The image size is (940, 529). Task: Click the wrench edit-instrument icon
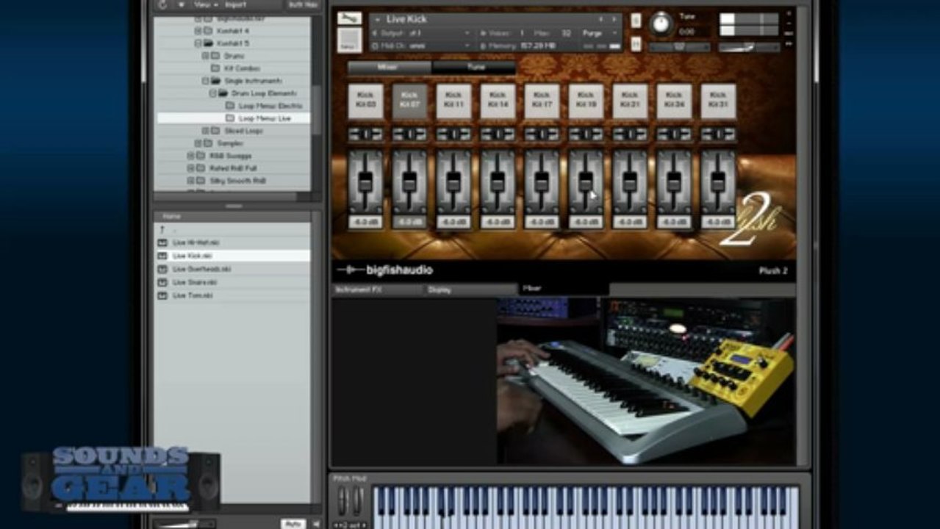point(349,18)
